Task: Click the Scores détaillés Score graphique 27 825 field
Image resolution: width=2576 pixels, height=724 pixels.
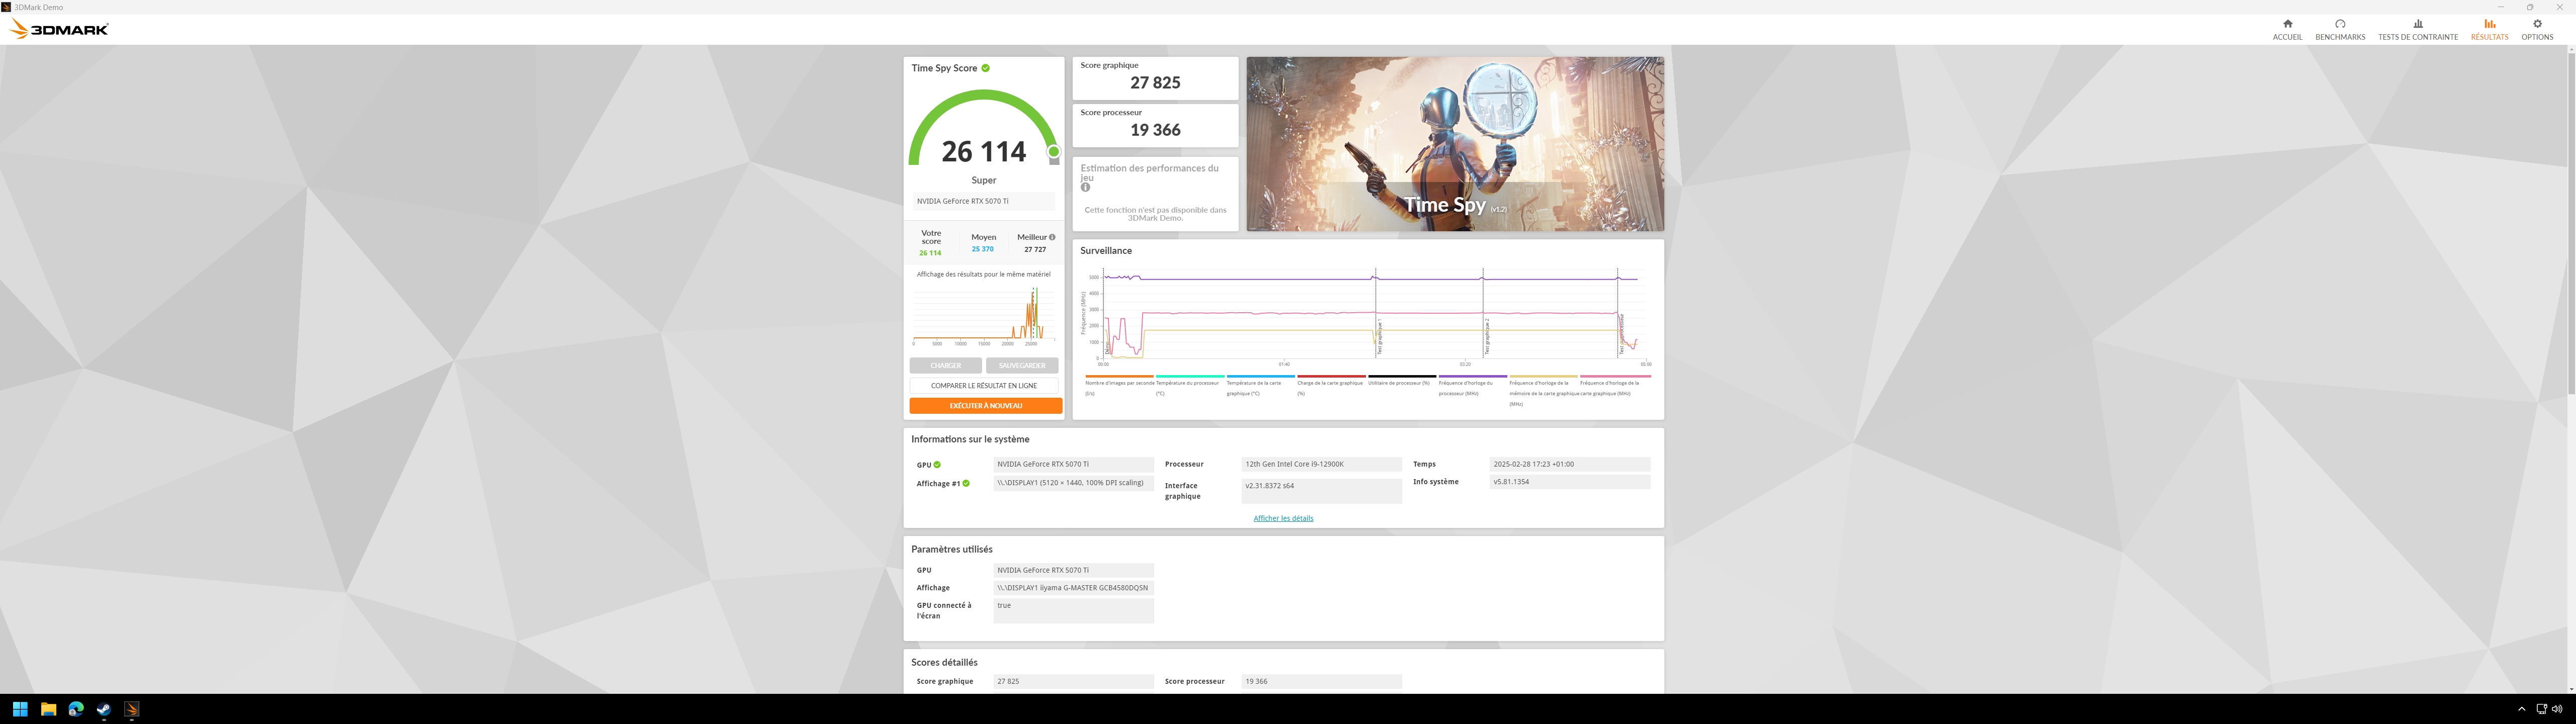Action: (1073, 681)
